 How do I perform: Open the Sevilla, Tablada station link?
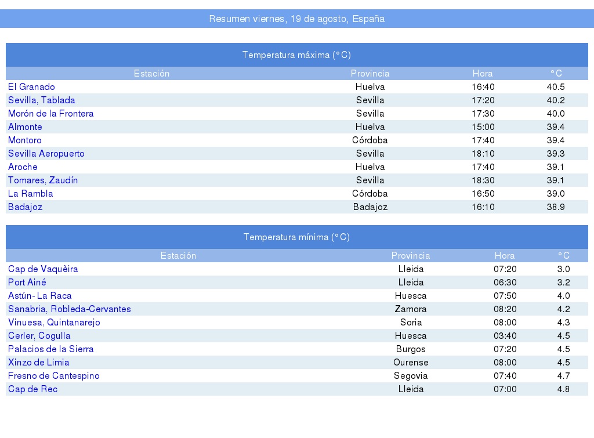pyautogui.click(x=42, y=100)
